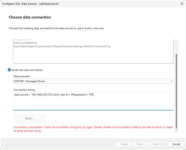Screen dimensions: 186x150
Task: Select the TelerikConnectionString connection entry
Action: tap(62, 46)
